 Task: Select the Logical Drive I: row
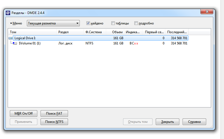coord(101,38)
